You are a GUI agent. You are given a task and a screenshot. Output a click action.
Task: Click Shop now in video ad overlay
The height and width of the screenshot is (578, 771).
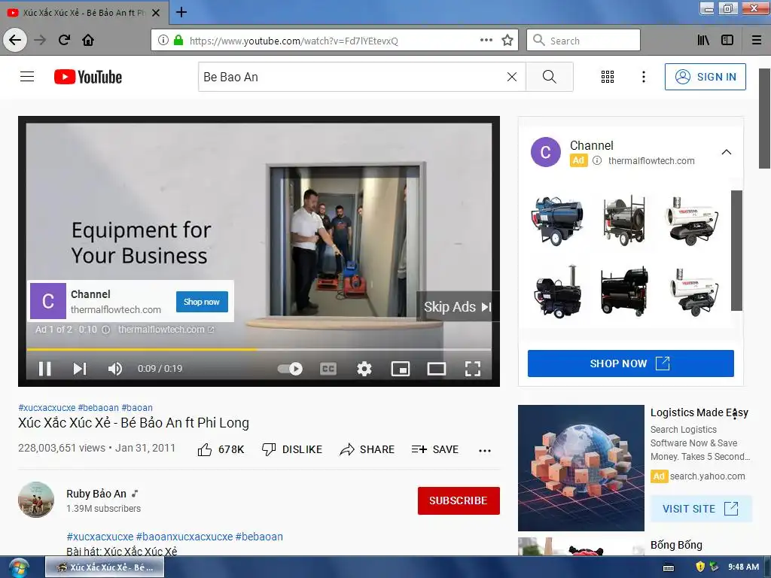coord(202,302)
